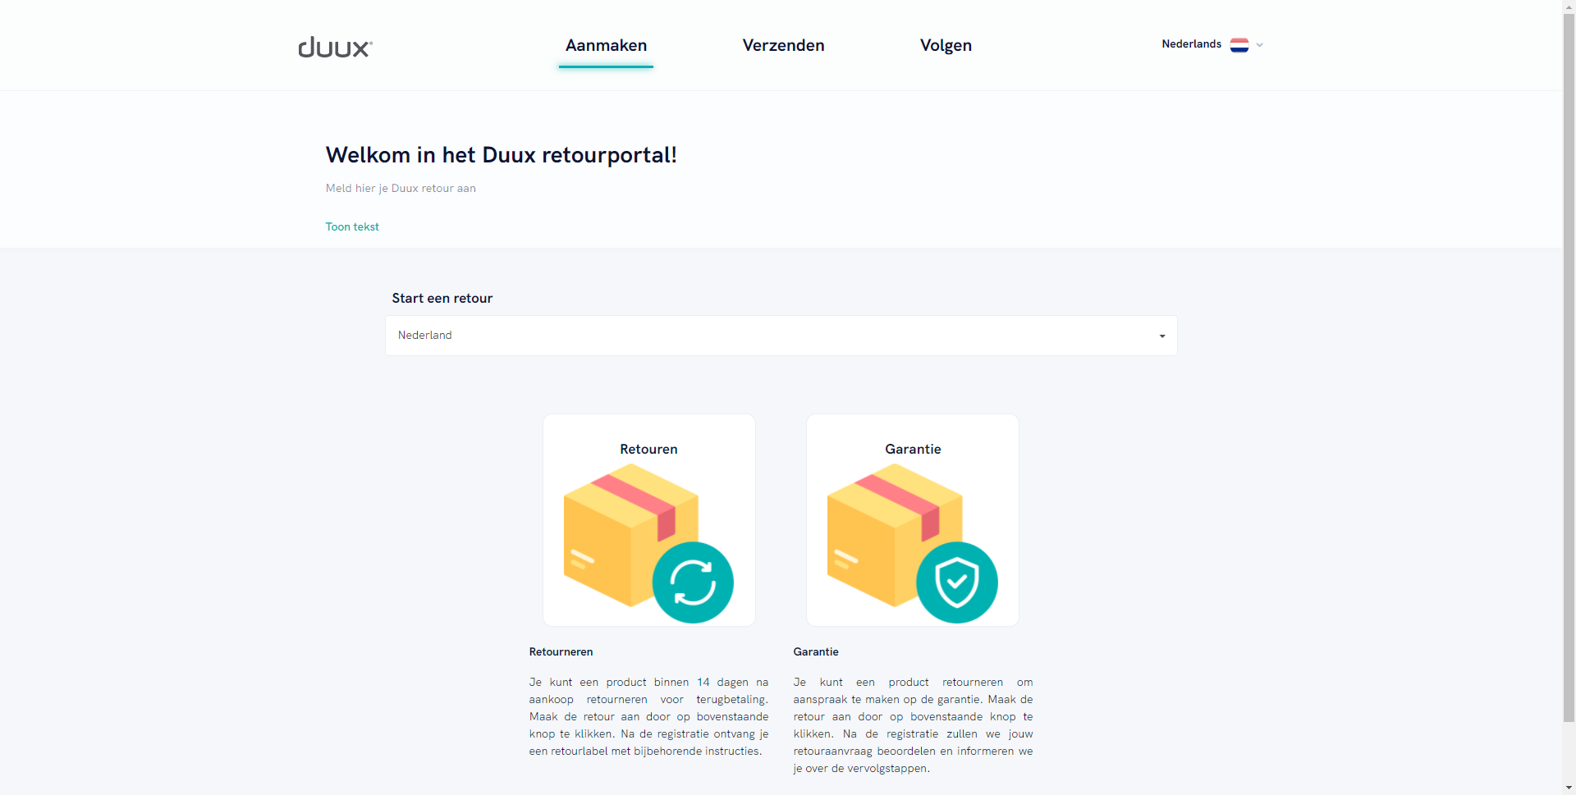Image resolution: width=1576 pixels, height=795 pixels.
Task: Select the Retouren card
Action: 648,520
